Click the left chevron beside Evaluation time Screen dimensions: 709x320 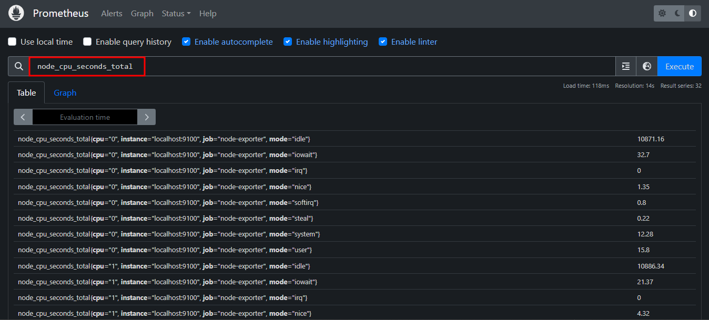click(23, 117)
